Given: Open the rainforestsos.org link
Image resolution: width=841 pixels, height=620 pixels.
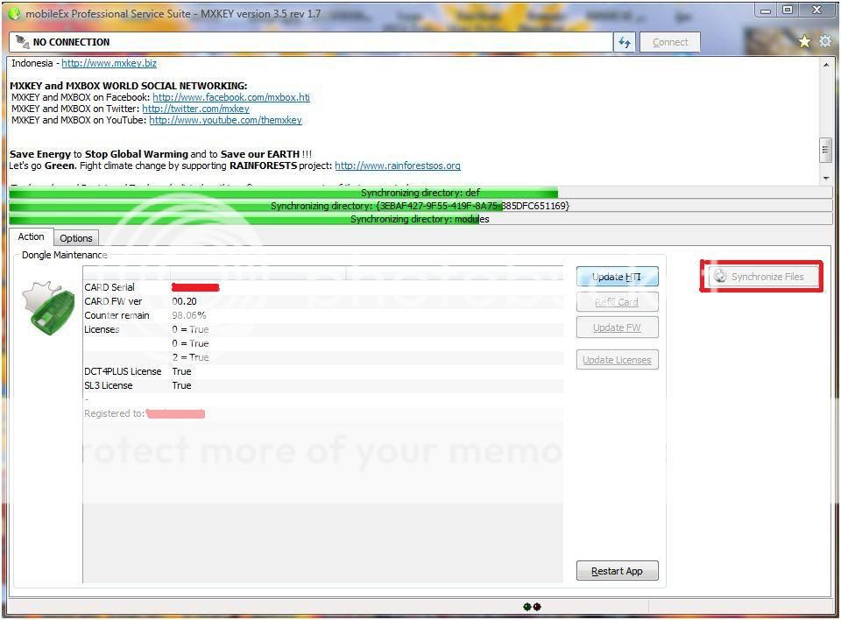Looking at the screenshot, I should point(398,166).
